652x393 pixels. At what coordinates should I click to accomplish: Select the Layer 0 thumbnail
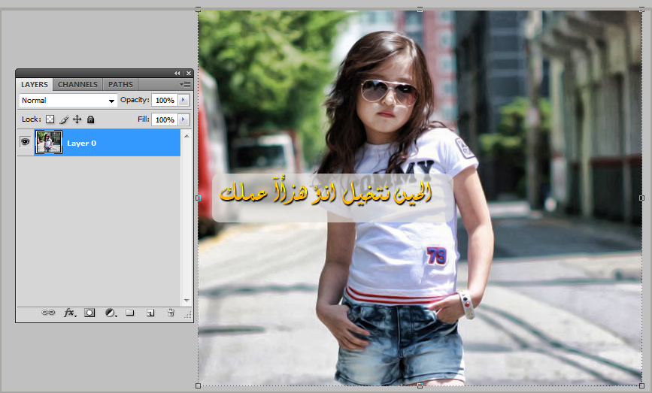point(49,142)
